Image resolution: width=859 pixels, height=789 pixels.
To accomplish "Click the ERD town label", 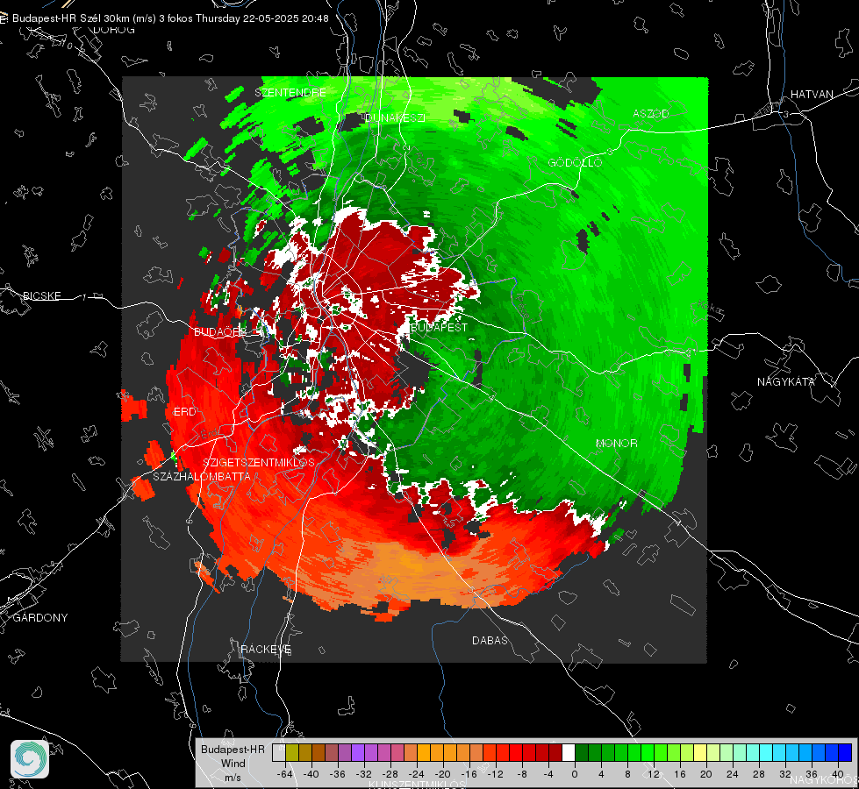I will coord(184,412).
